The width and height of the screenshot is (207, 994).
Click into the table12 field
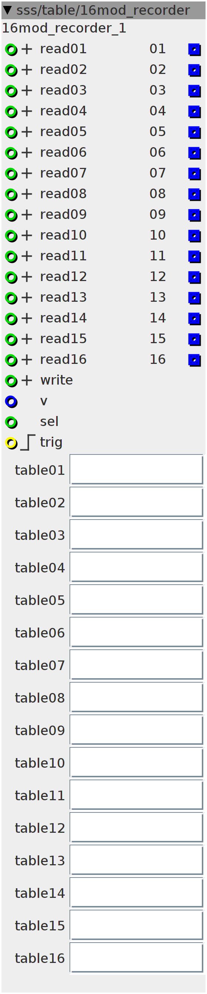pyautogui.click(x=136, y=828)
